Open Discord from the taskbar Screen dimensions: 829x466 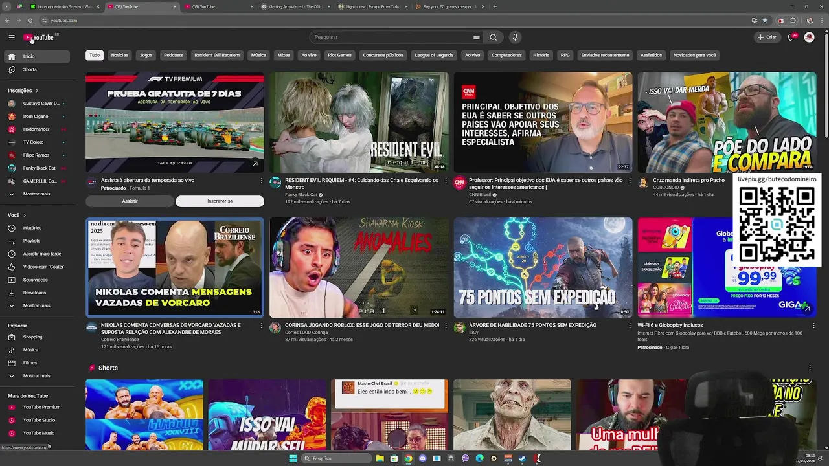tap(422, 459)
